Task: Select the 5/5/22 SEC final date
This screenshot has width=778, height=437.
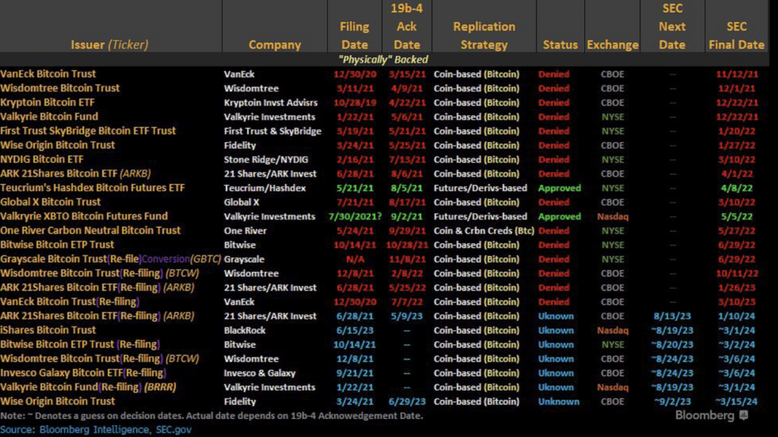Action: coord(737,216)
